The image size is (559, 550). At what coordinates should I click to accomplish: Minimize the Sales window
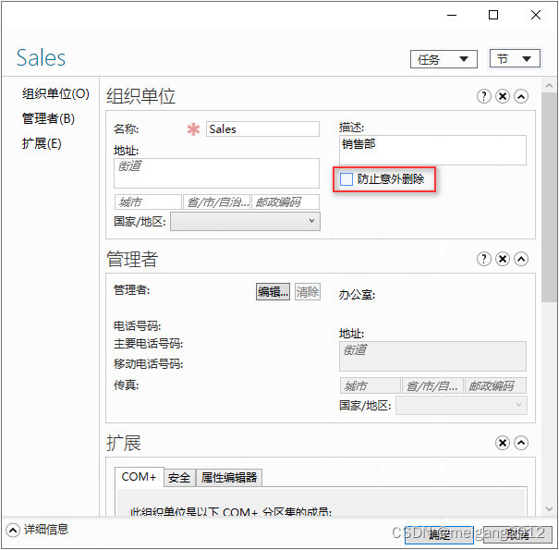tap(452, 16)
